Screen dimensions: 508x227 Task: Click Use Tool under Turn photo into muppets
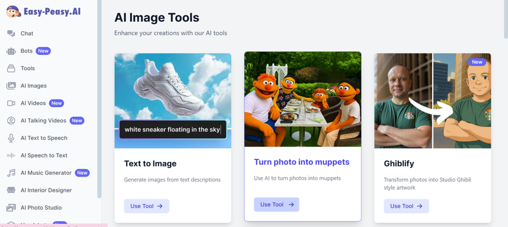(x=276, y=204)
